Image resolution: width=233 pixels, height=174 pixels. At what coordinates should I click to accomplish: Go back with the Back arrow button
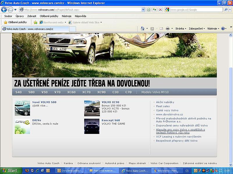[x=4, y=10]
